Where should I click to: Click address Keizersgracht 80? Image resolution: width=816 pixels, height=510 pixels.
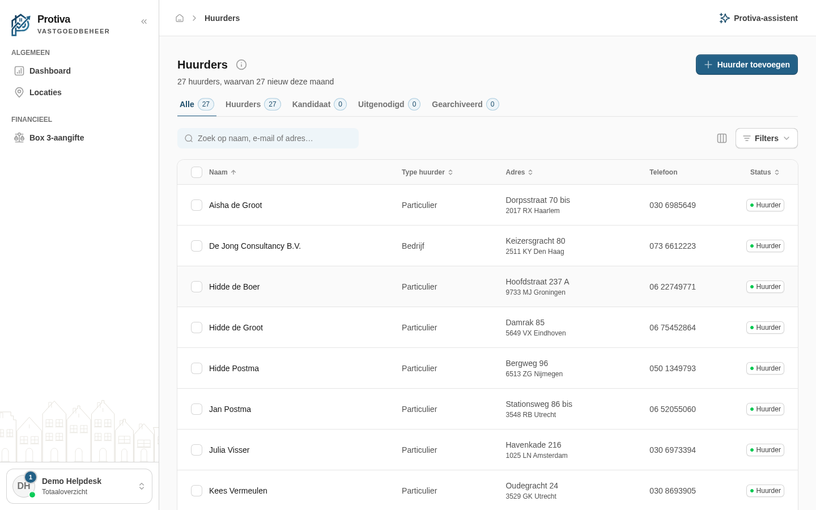[535, 241]
